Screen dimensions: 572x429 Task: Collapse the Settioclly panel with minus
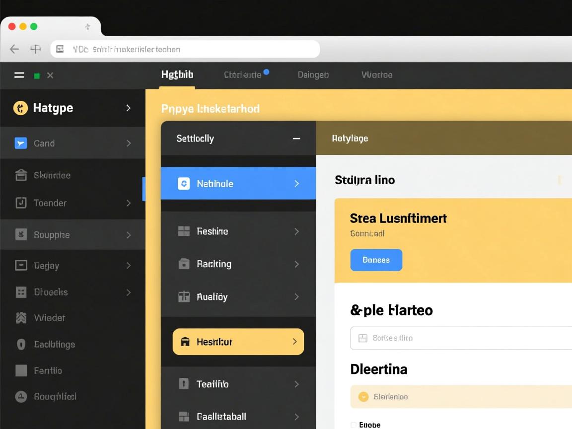pos(296,139)
